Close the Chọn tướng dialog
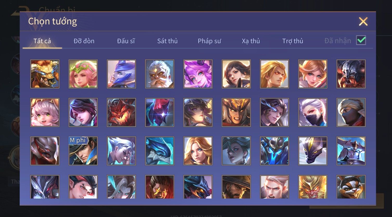 [x=363, y=21]
